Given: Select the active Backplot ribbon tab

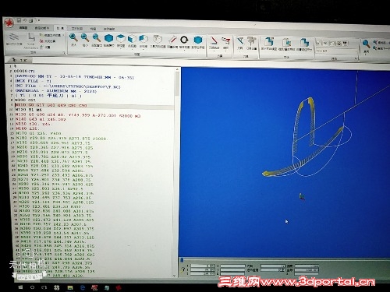Looking at the screenshot, I should pyautogui.click(x=60, y=28).
